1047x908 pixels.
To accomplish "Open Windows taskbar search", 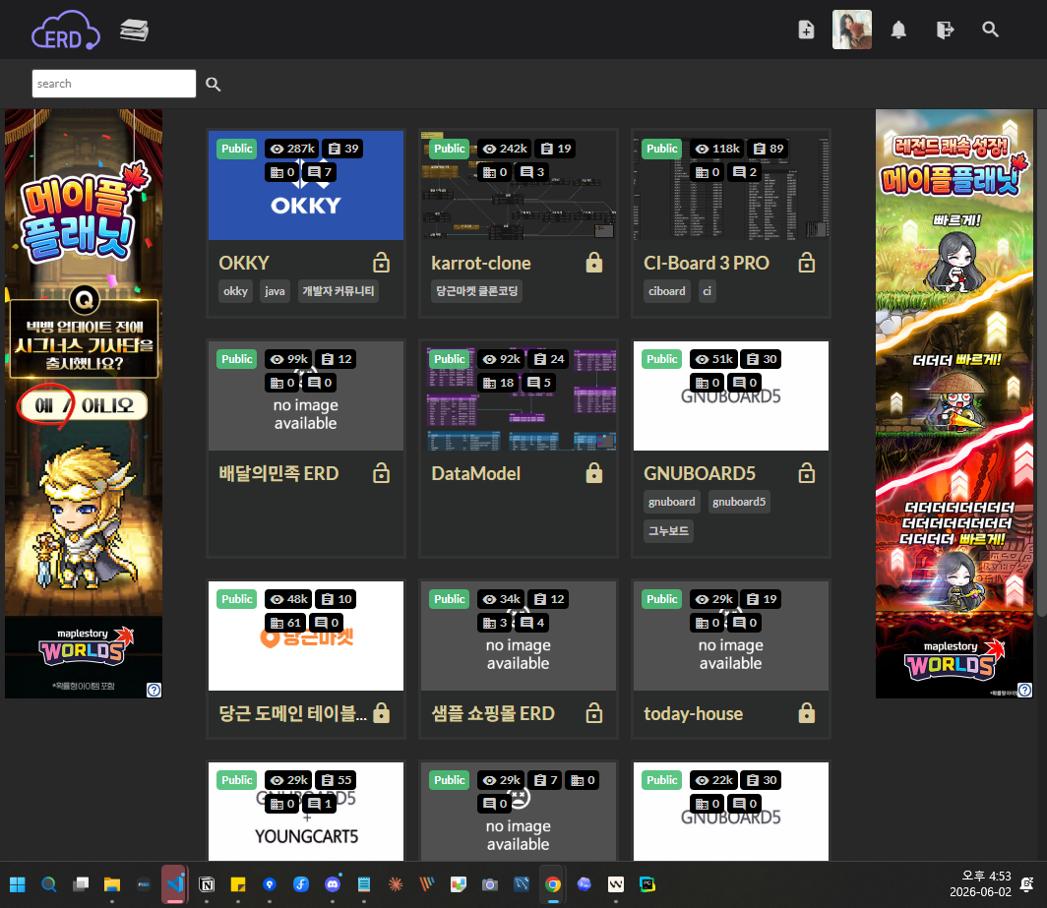I will click(49, 884).
